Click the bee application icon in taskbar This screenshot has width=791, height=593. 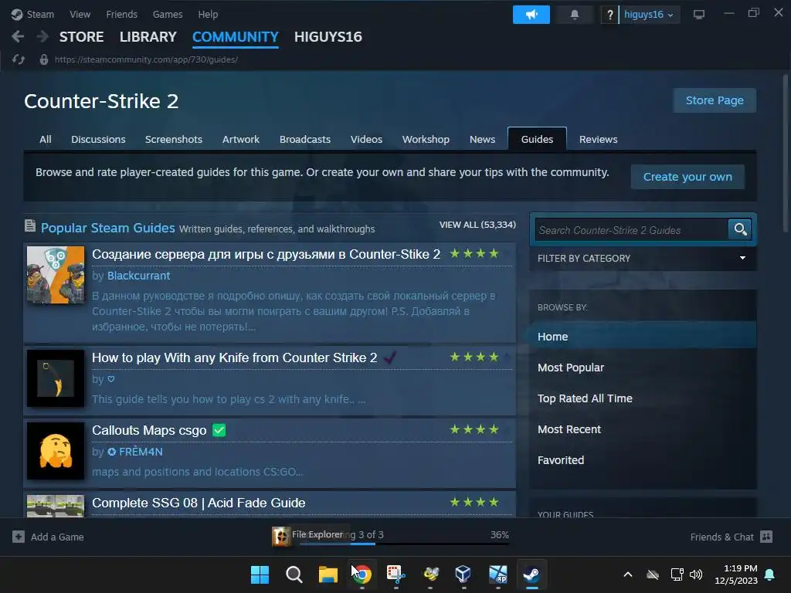click(x=430, y=574)
